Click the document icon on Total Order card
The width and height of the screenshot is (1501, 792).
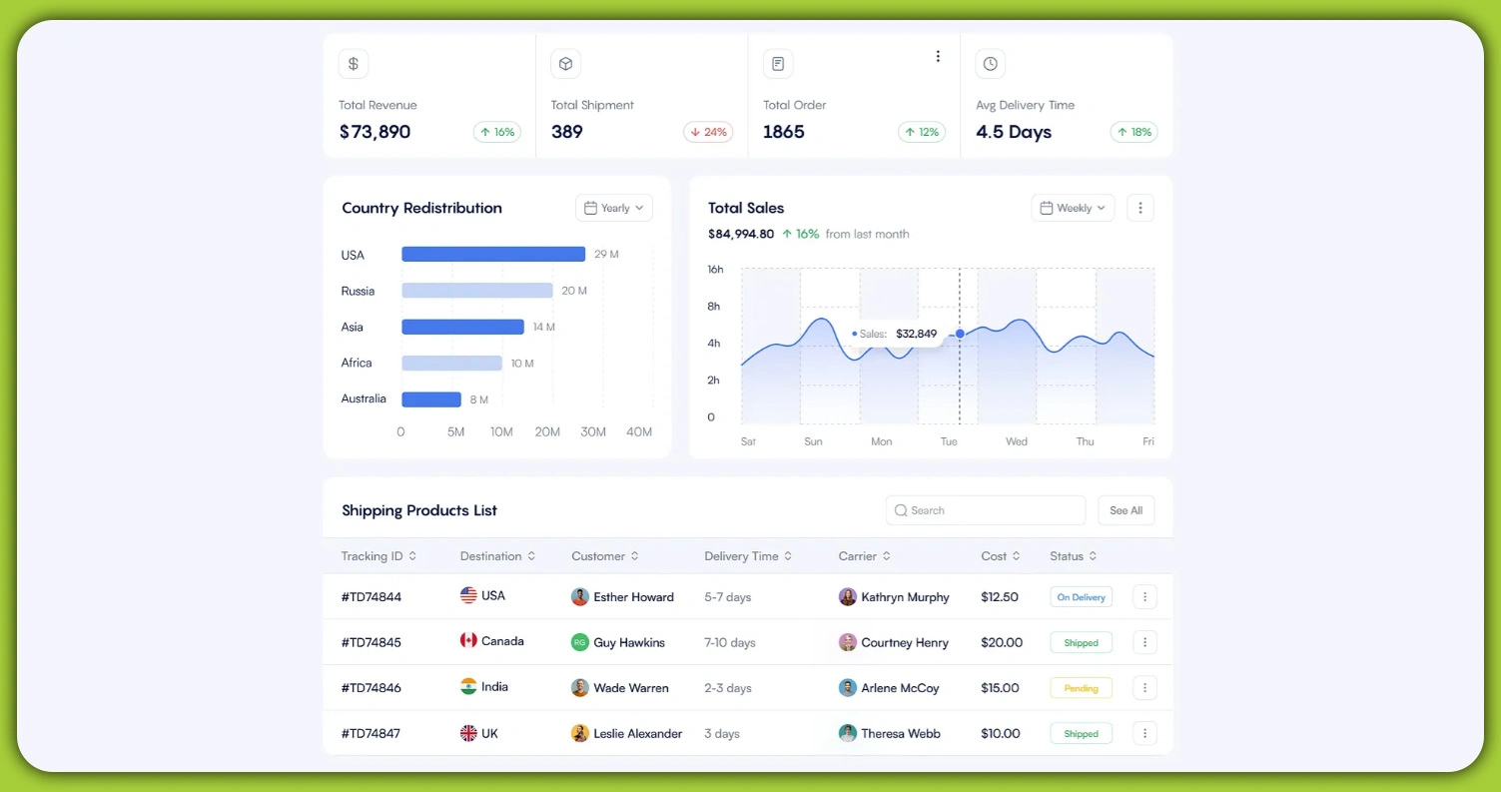click(778, 63)
